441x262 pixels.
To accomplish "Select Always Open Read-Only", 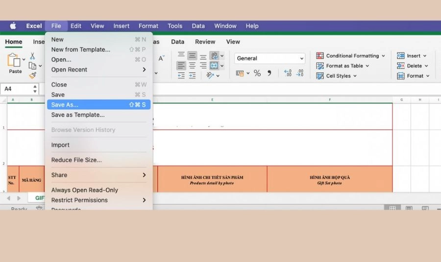I will click(x=98, y=190).
